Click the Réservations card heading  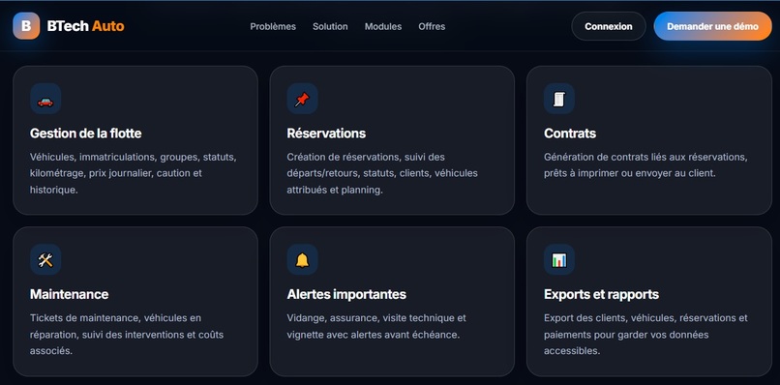(x=326, y=133)
